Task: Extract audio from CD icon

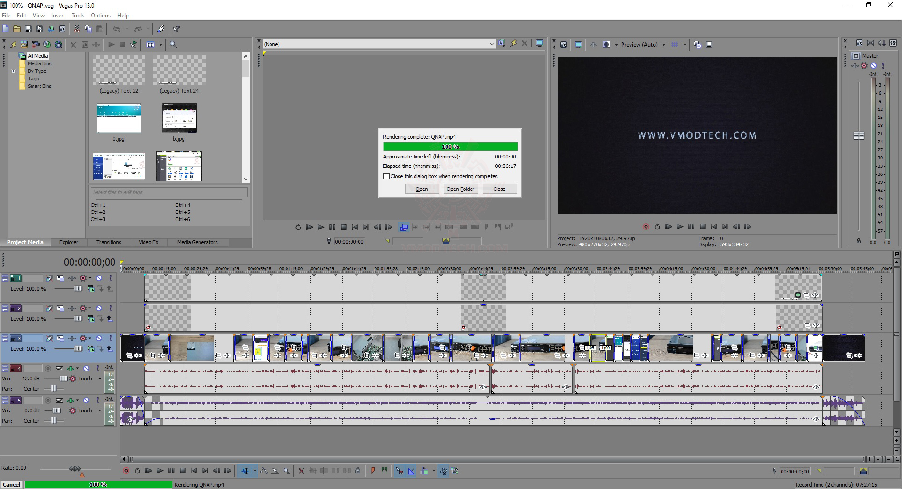Action: click(x=47, y=45)
